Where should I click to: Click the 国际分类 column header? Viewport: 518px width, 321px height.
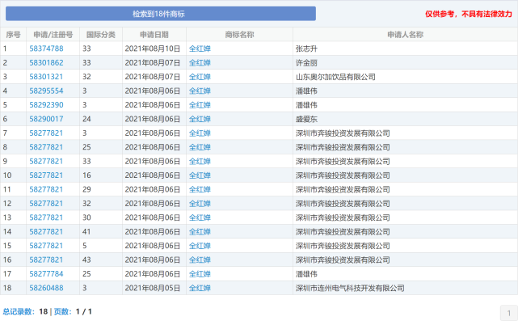tap(101, 35)
